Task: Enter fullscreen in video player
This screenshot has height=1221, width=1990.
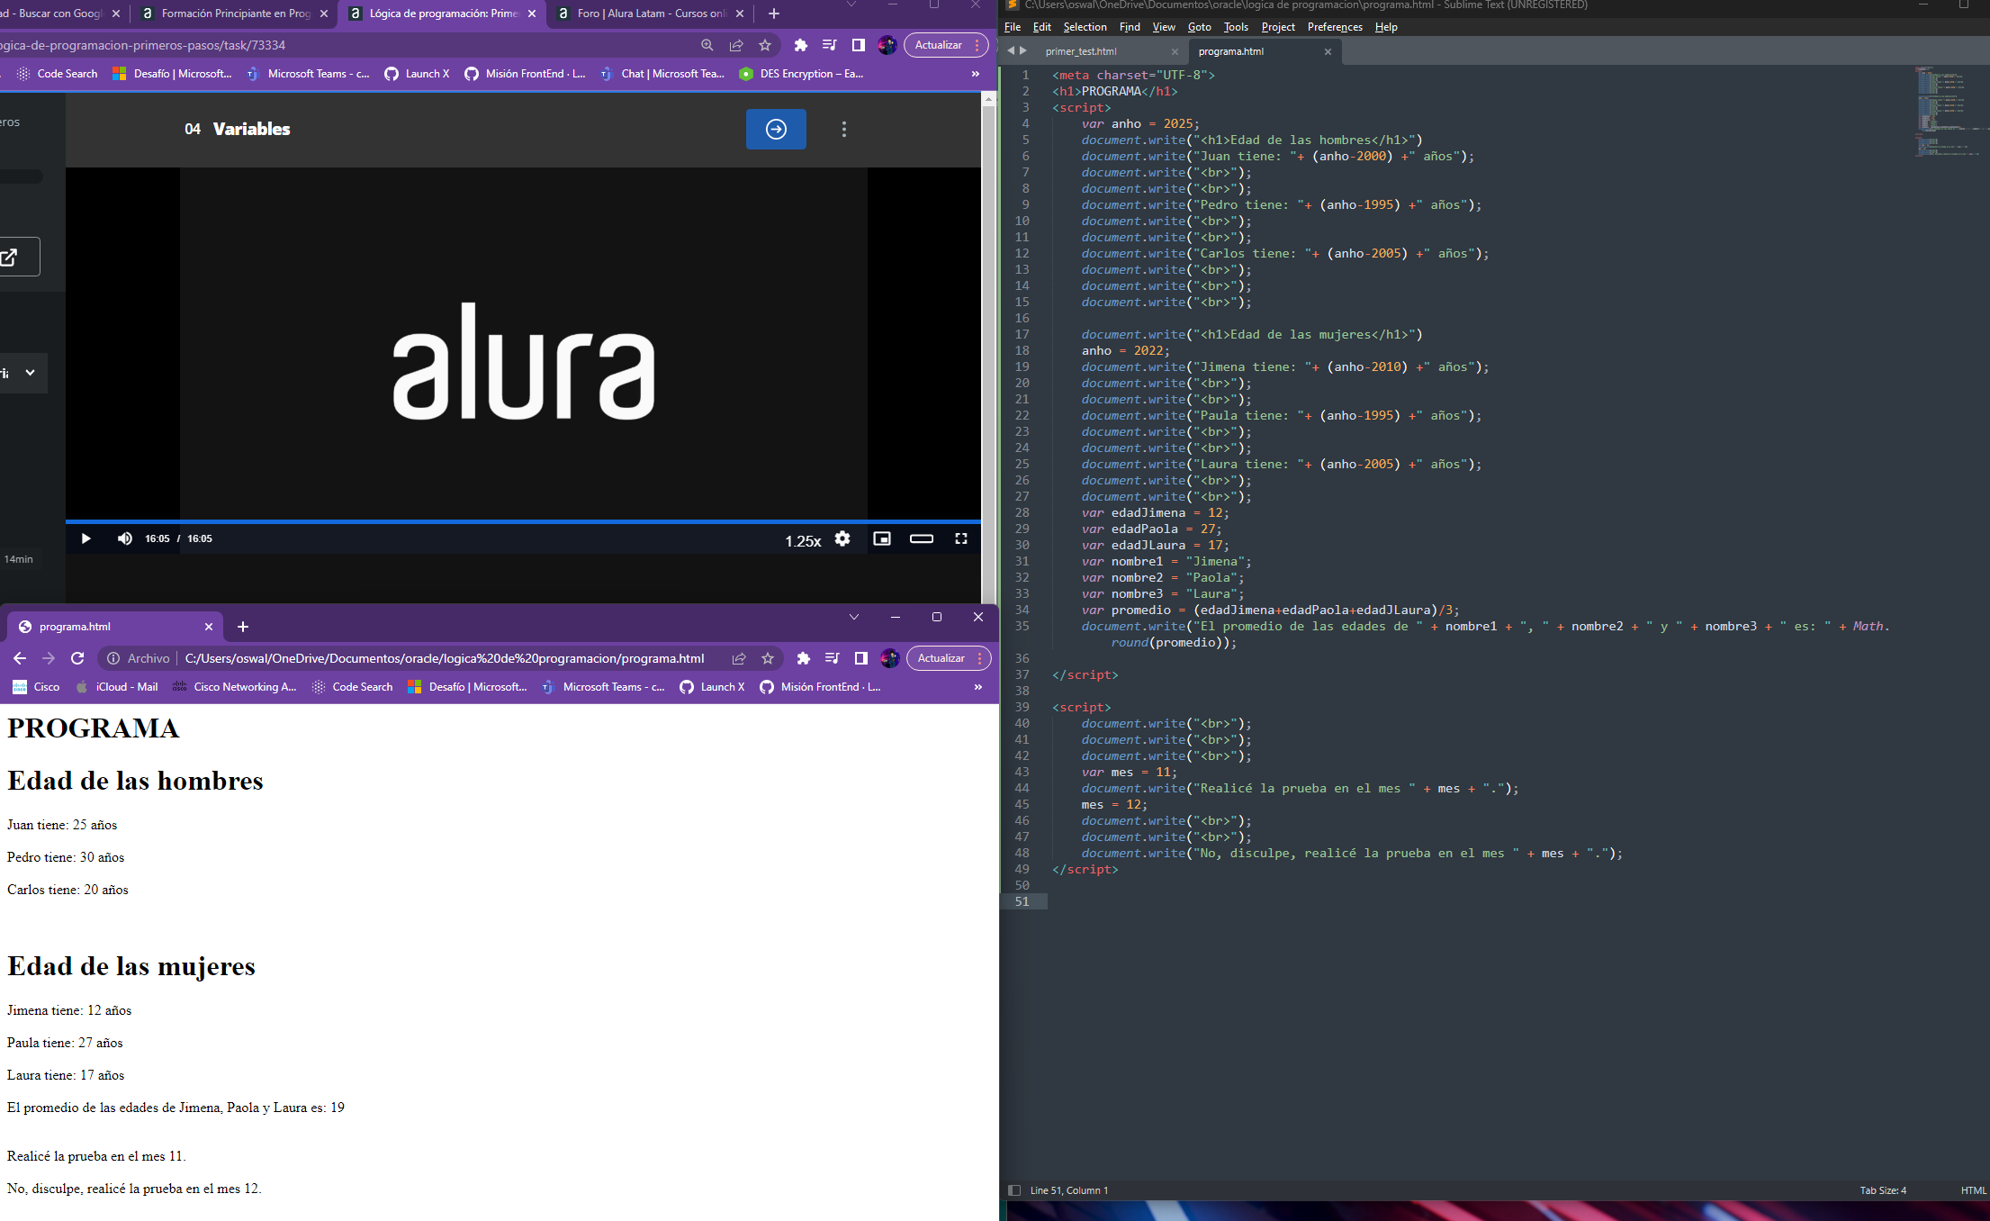Action: [x=961, y=538]
